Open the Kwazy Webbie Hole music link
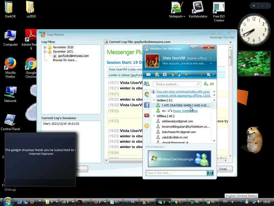This screenshot has height=206, width=274. (185, 111)
